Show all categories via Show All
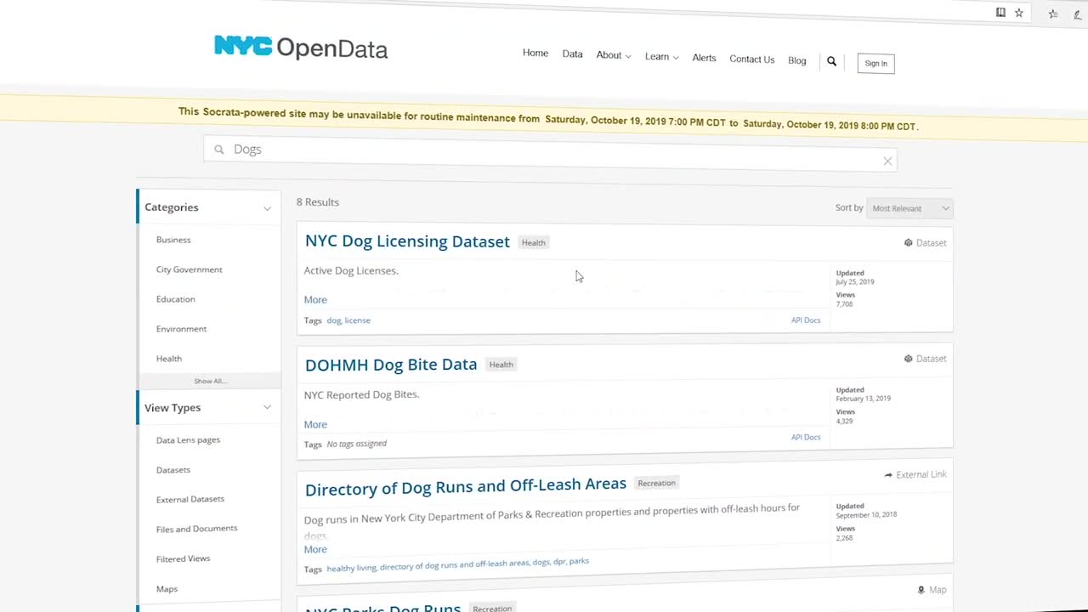 pyautogui.click(x=210, y=381)
